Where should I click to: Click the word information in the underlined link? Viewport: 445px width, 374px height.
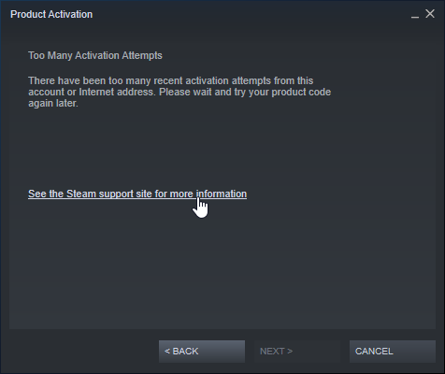click(x=222, y=194)
